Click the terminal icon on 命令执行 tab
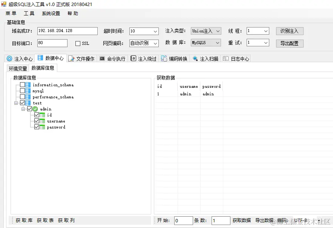The height and width of the screenshot is (228, 333). tap(102, 58)
